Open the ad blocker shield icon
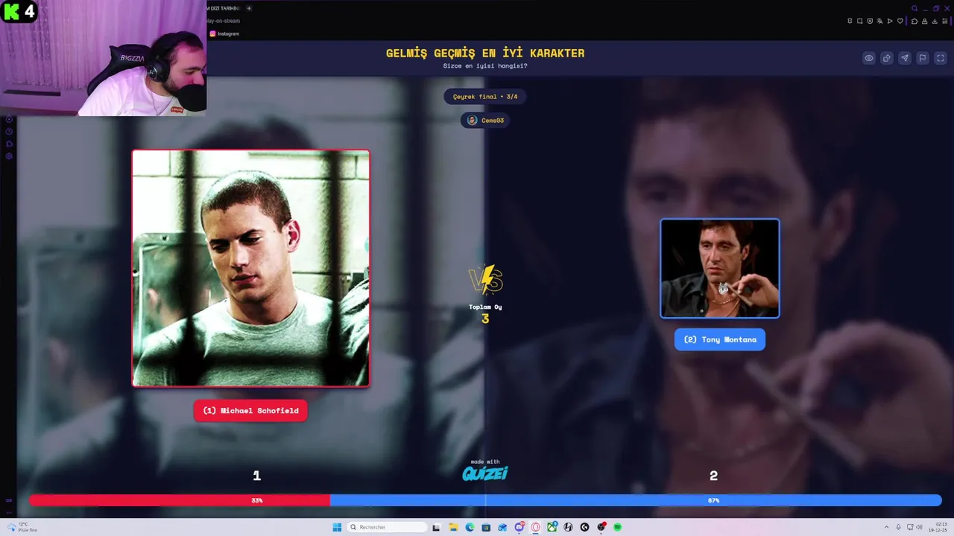The height and width of the screenshot is (536, 954). pos(870,21)
